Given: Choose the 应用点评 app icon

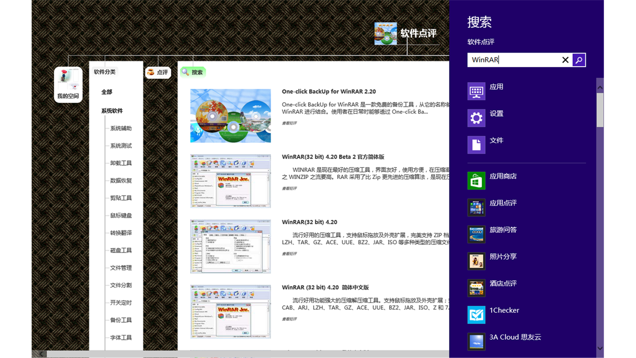Looking at the screenshot, I should [476, 207].
